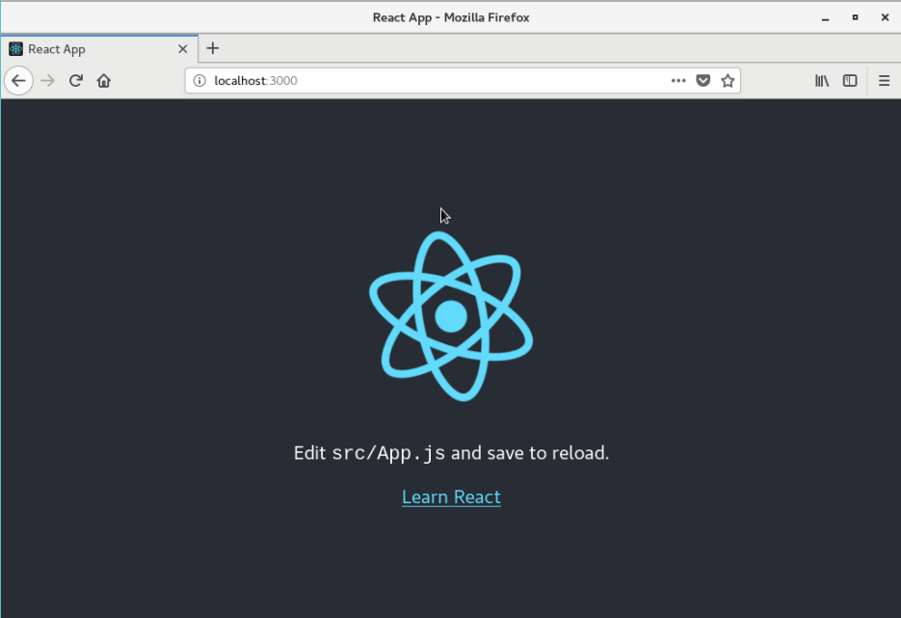Click the React favicon in tab
Image resolution: width=901 pixels, height=618 pixels.
pos(15,49)
